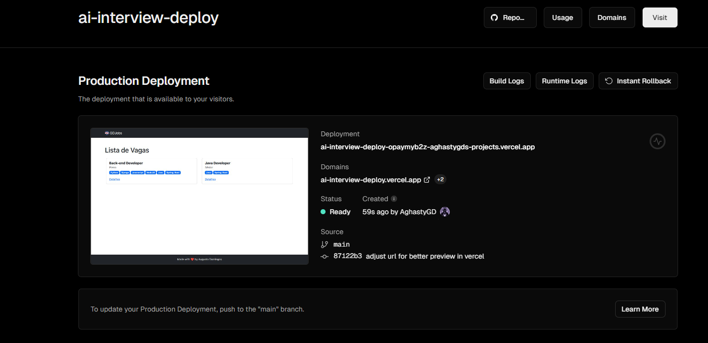Screen dimensions: 708x343
Task: Click the info icon next to Created
Action: tap(394, 199)
